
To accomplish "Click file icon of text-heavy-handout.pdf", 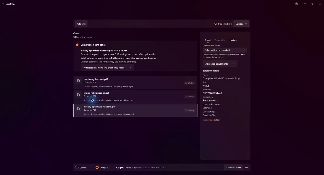I will pyautogui.click(x=79, y=81).
